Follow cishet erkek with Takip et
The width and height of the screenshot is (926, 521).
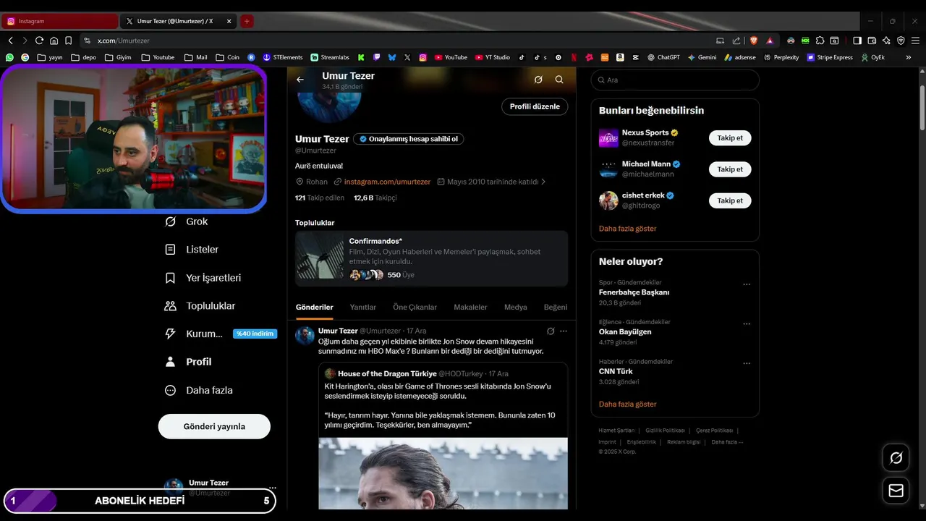click(x=730, y=200)
